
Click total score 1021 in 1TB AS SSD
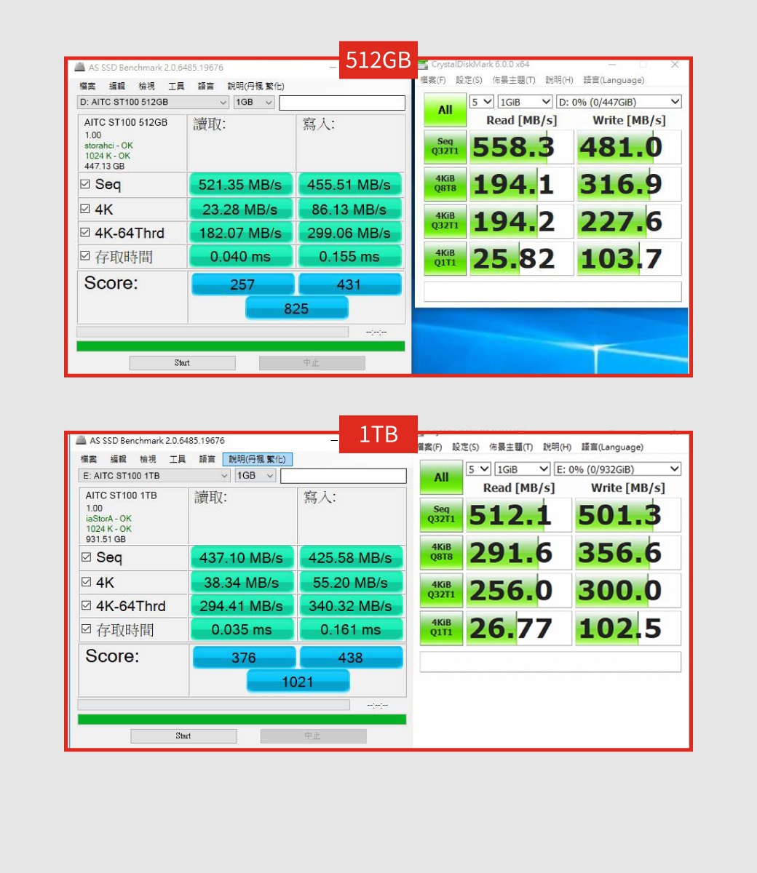298,682
